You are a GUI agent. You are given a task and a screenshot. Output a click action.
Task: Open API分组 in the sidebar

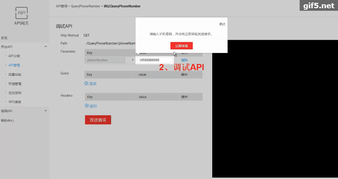pyautogui.click(x=14, y=56)
